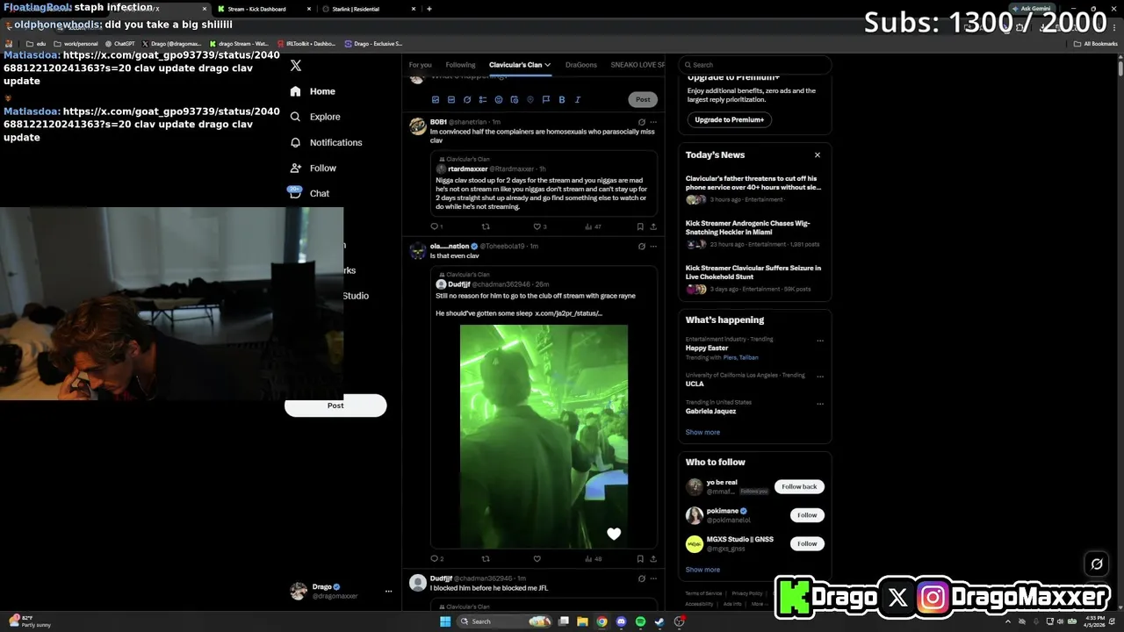Screen dimensions: 1124x632
Task: Close the Today's News panel
Action: [817, 154]
